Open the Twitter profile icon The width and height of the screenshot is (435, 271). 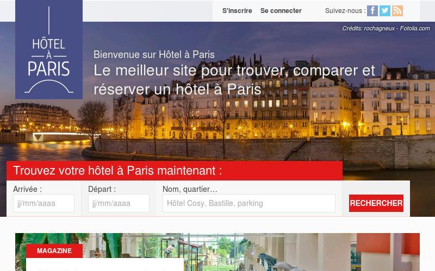pyautogui.click(x=385, y=11)
